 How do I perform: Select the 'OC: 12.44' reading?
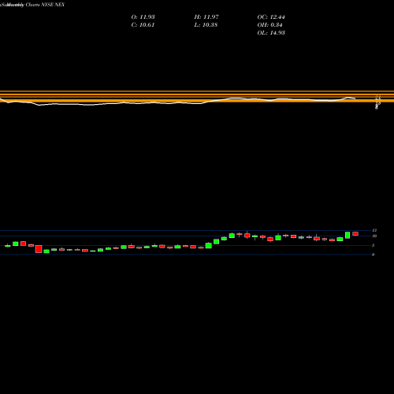(271, 17)
